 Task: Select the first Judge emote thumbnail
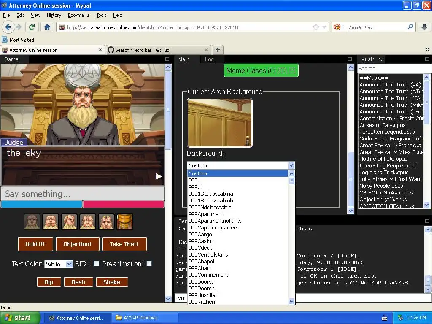pyautogui.click(x=32, y=222)
